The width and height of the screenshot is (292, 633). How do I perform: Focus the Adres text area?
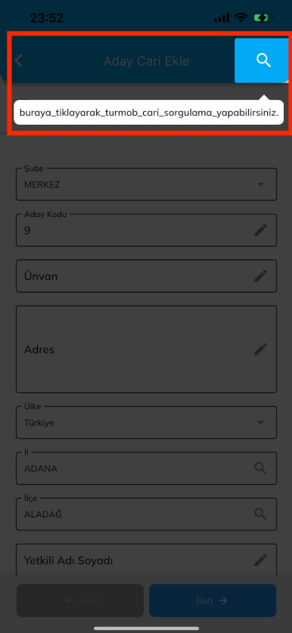pos(146,349)
